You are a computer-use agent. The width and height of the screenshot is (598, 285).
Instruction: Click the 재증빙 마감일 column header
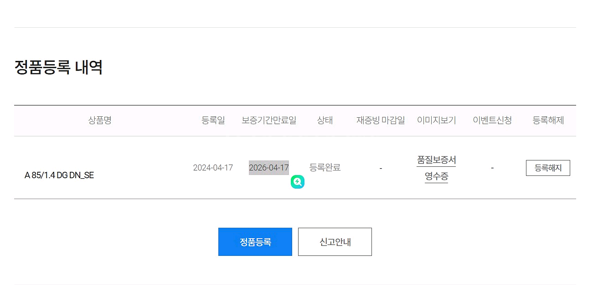381,120
